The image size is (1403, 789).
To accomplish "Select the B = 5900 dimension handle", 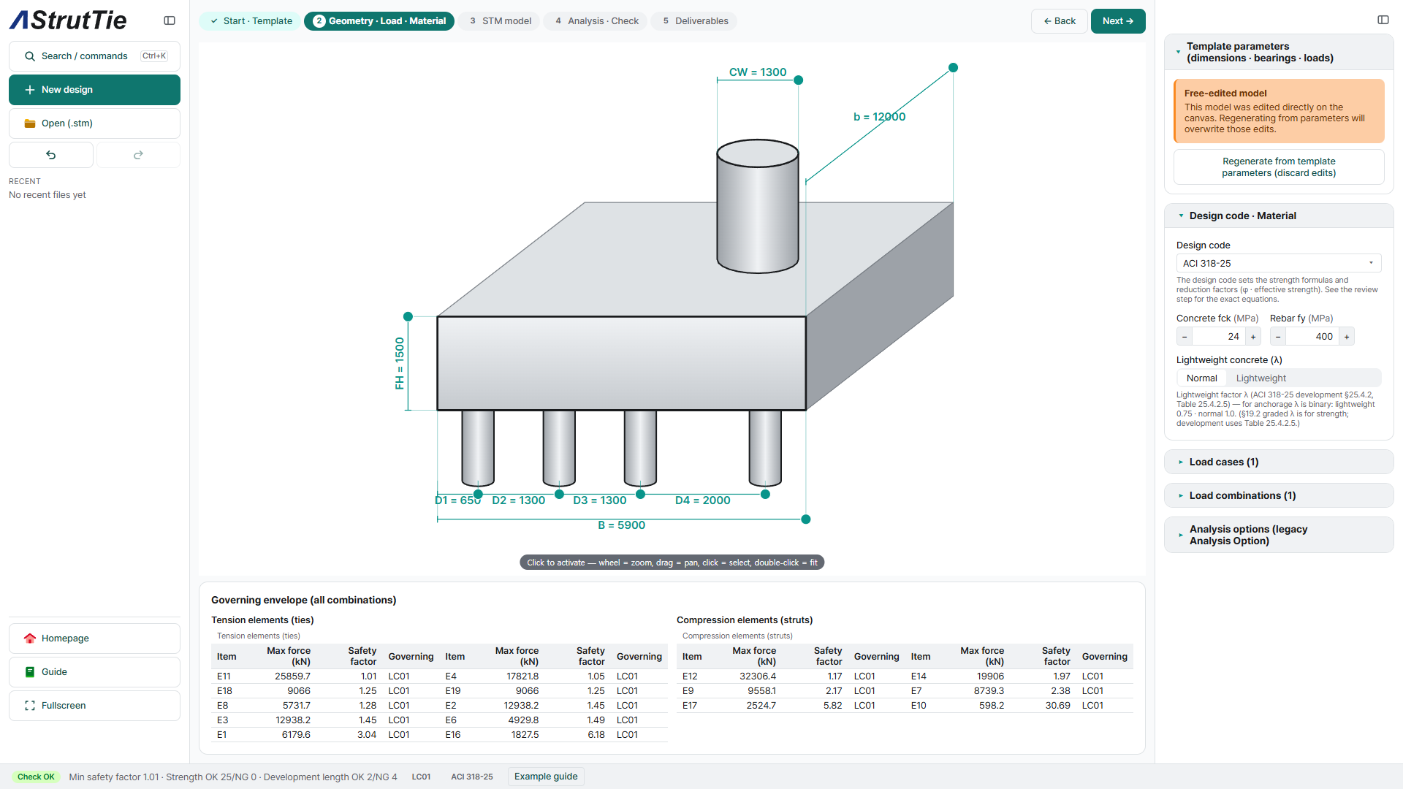I will pyautogui.click(x=805, y=520).
